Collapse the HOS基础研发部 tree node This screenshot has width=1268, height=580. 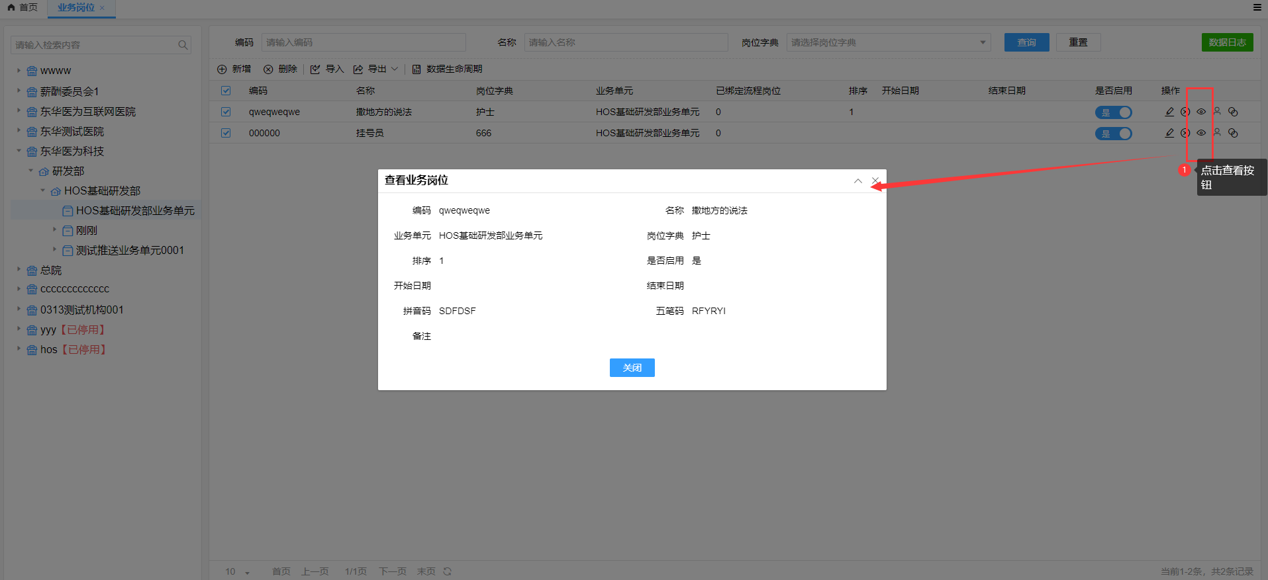(x=42, y=190)
